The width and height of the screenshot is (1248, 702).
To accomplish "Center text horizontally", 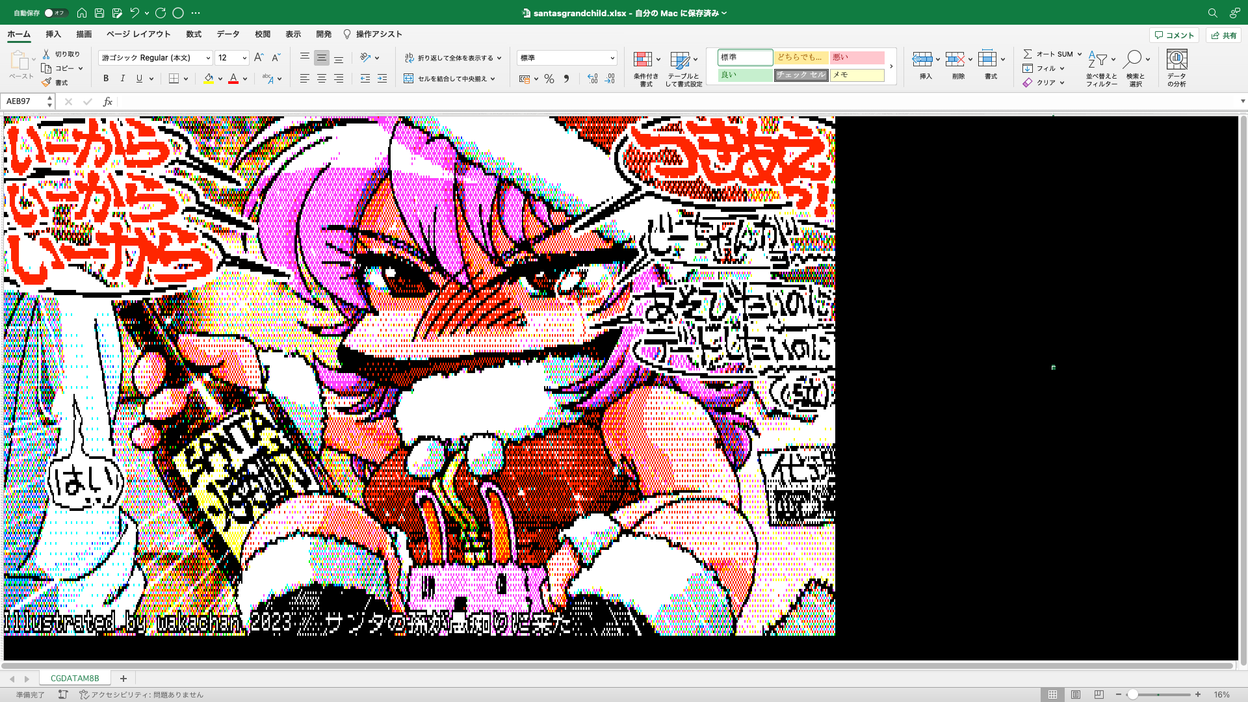I will click(x=321, y=78).
